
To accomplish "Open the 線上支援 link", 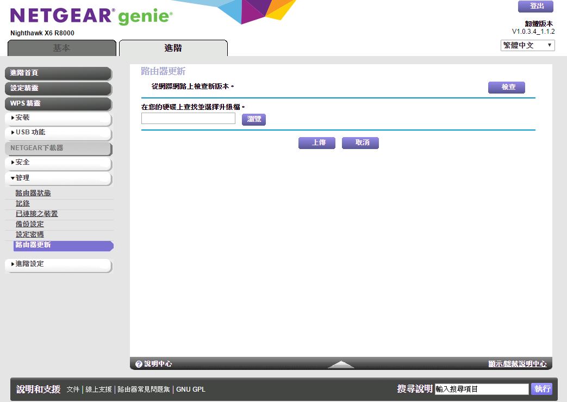I will (x=99, y=389).
